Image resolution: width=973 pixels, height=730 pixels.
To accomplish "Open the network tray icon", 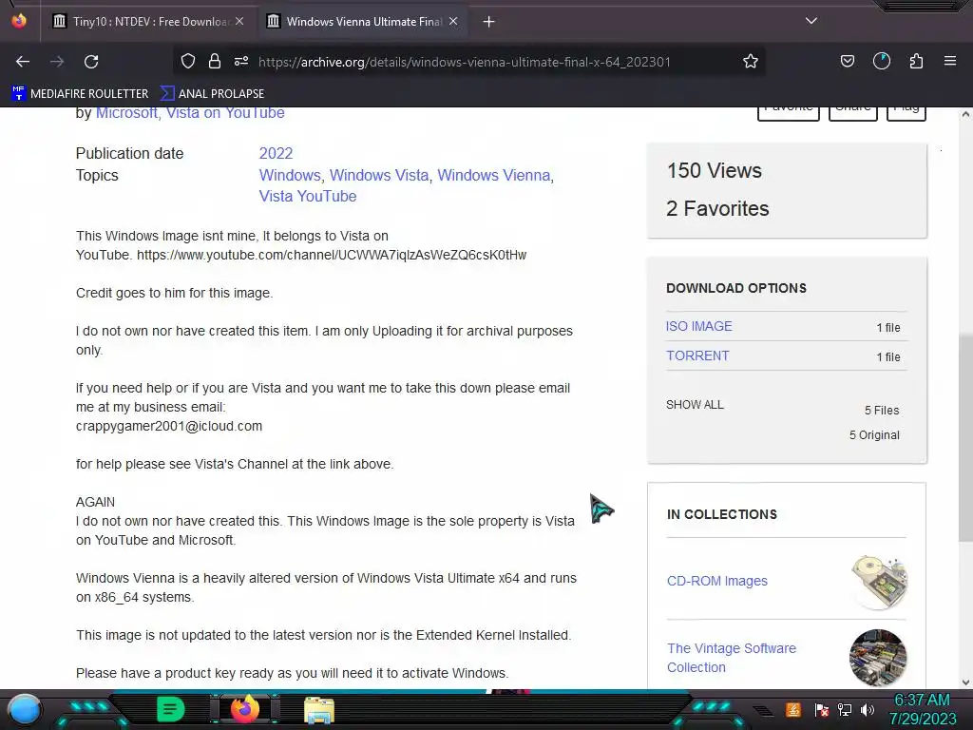I will click(845, 709).
